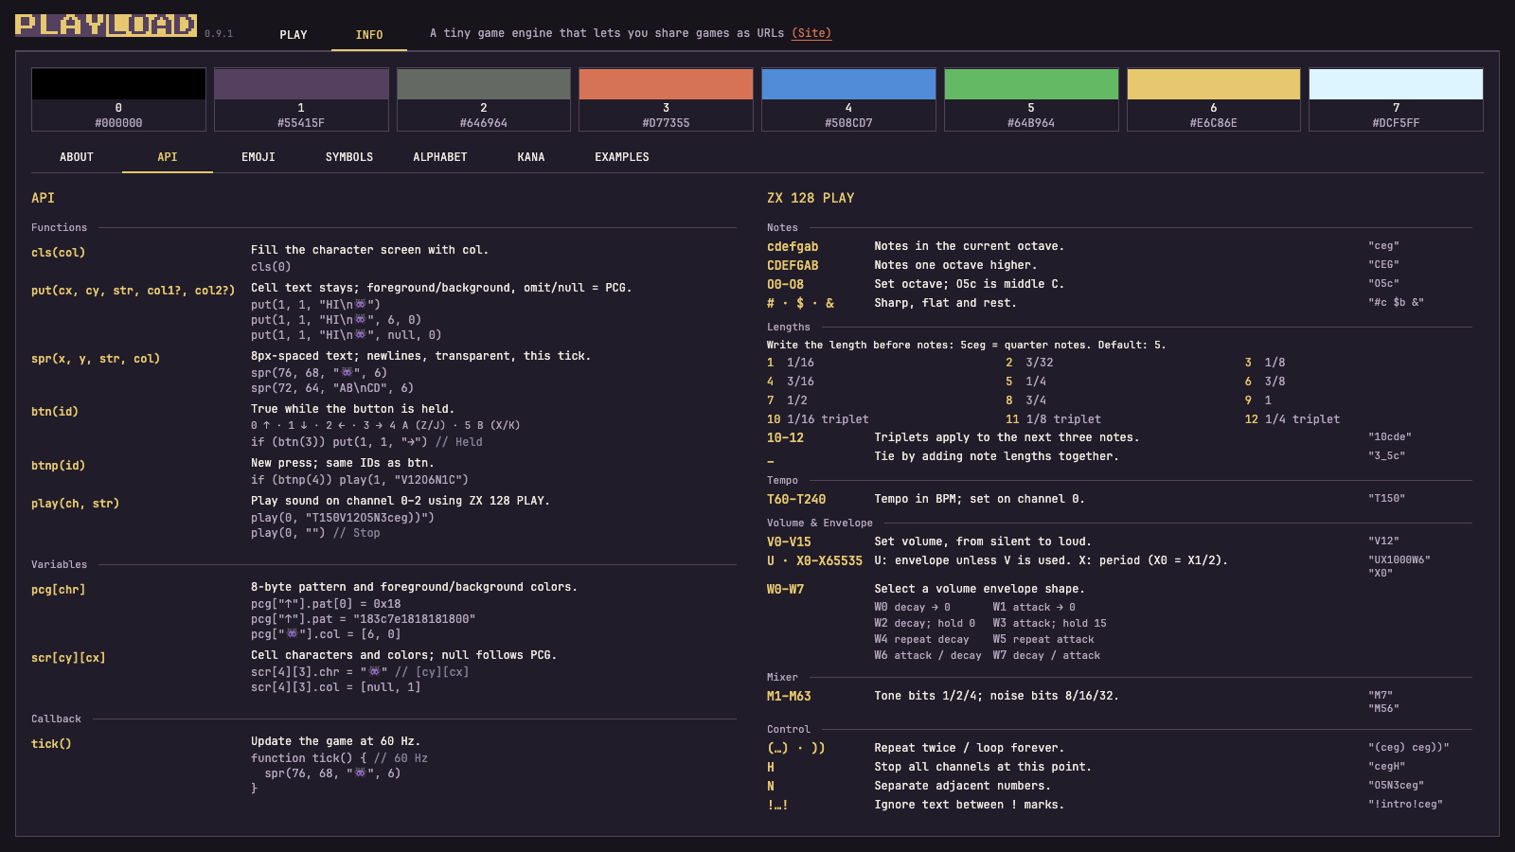1515x852 pixels.
Task: Click the pcg pattern hex "183c7e1818181800" line
Action: point(363,619)
